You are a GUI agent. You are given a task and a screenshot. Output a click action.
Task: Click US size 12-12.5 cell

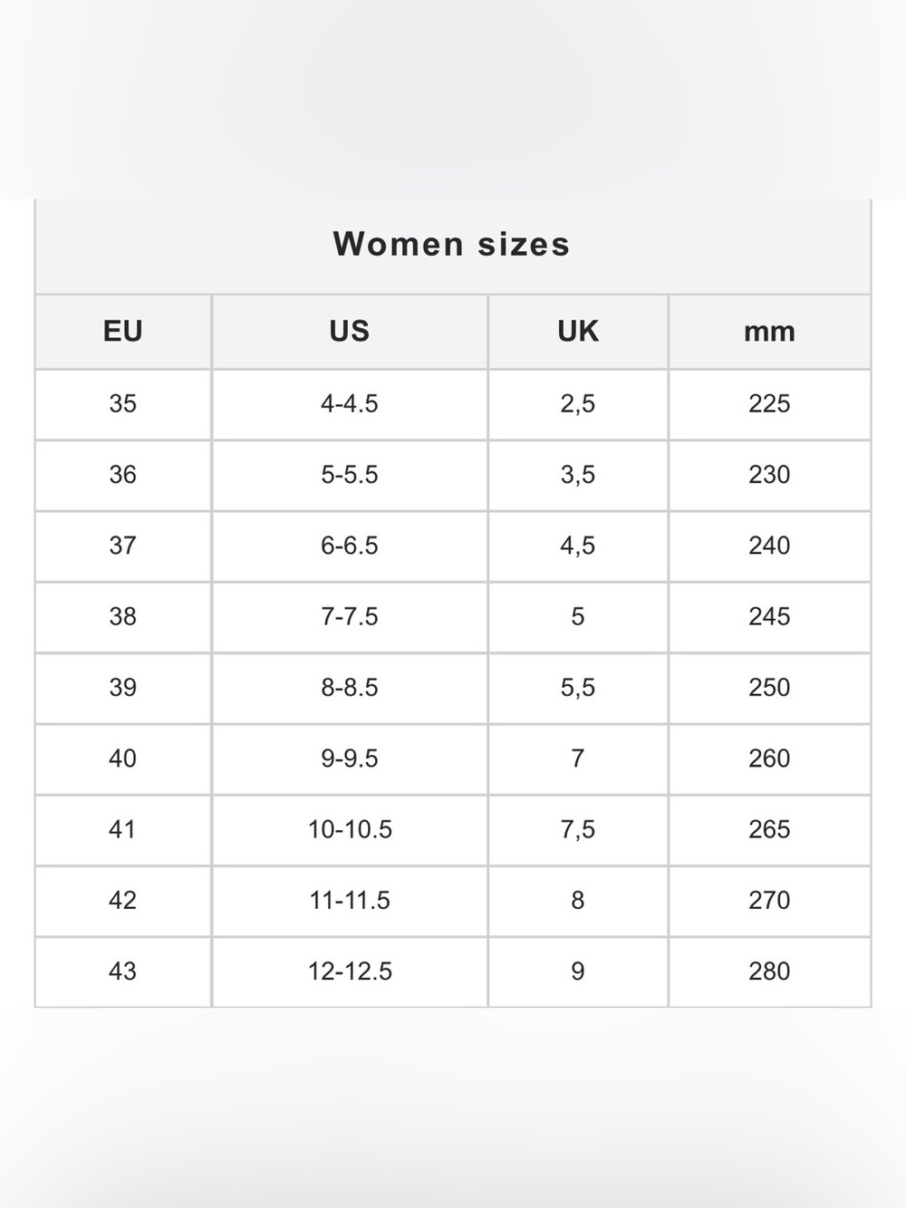coord(350,971)
